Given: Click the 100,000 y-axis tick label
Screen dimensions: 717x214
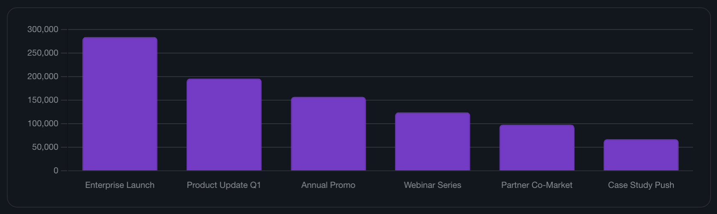Looking at the screenshot, I should [x=43, y=124].
